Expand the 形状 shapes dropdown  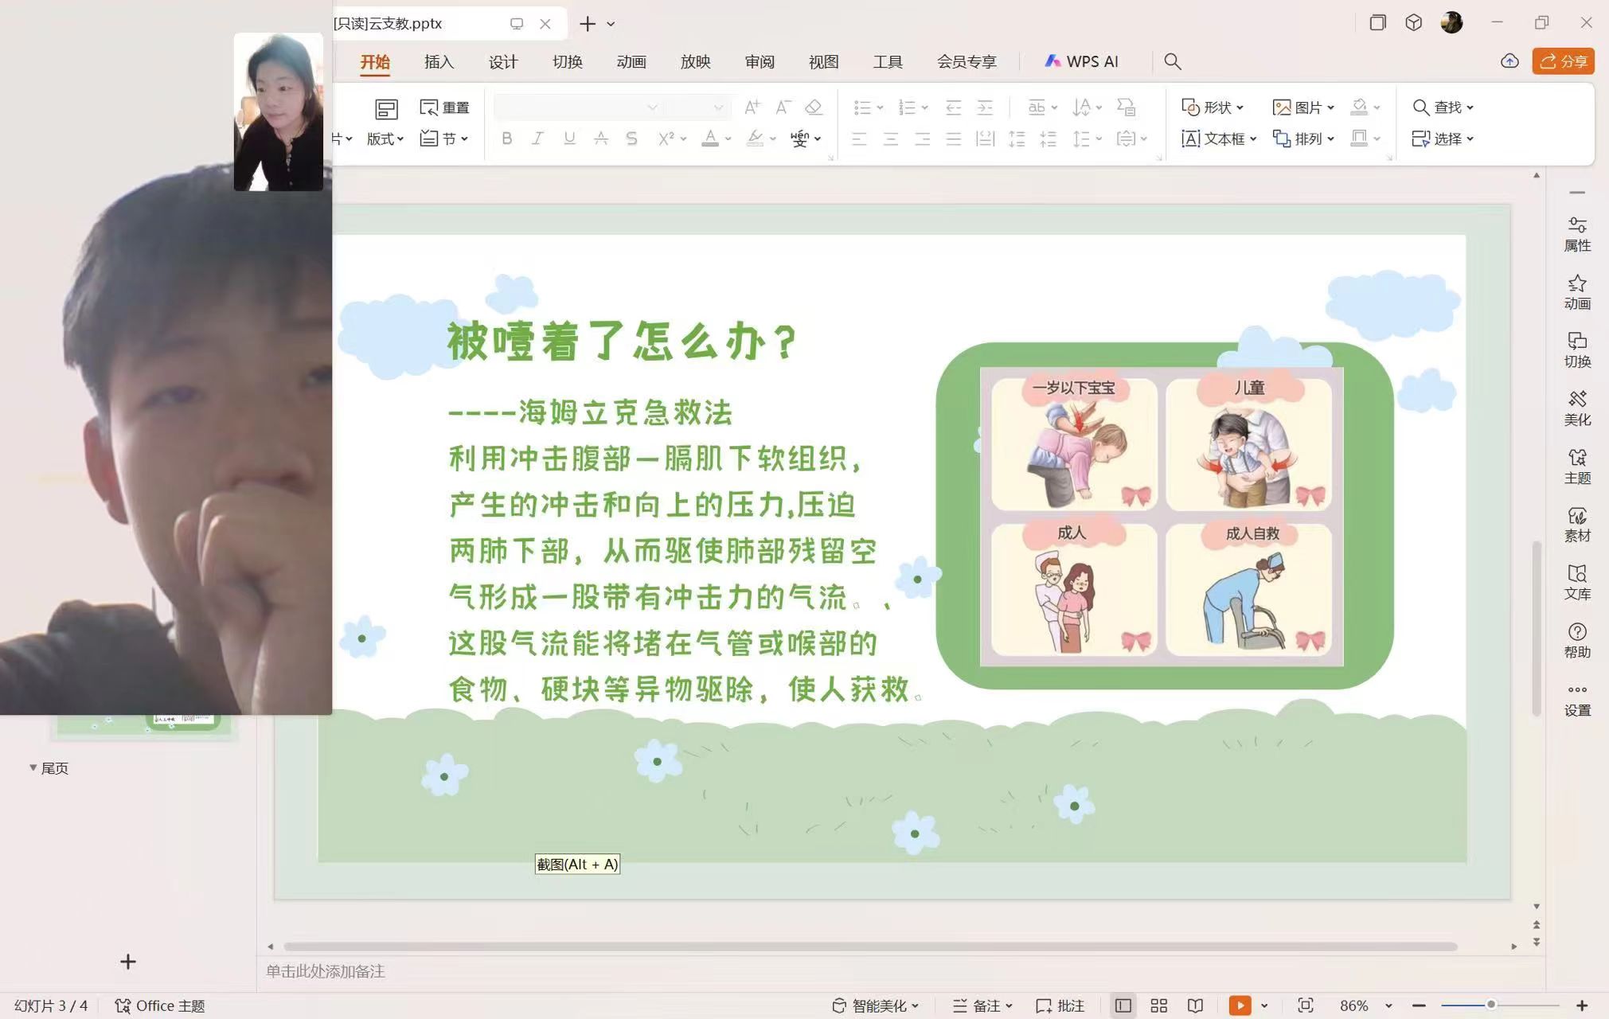[1213, 107]
